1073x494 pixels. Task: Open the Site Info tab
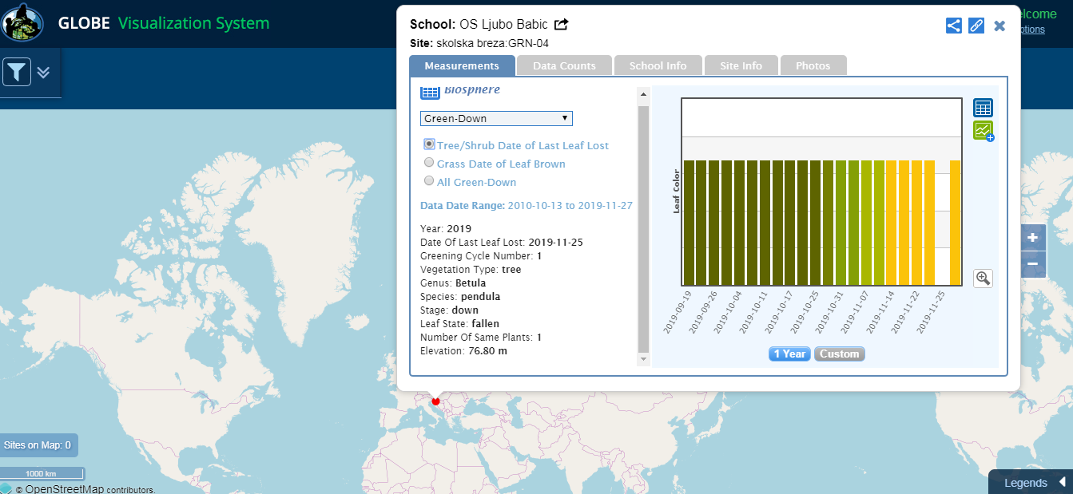[x=741, y=65]
